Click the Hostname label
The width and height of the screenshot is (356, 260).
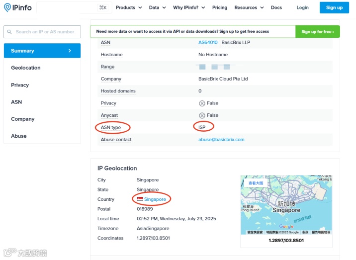112,55
